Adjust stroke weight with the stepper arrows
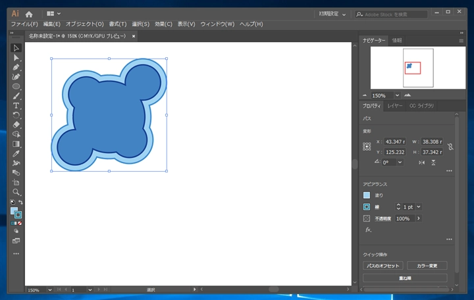This screenshot has width=474, height=300. click(398, 207)
